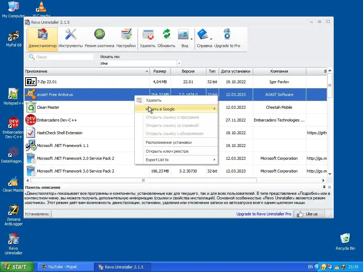Select Embarcadero Dev-C++ list icon

pyautogui.click(x=30, y=120)
